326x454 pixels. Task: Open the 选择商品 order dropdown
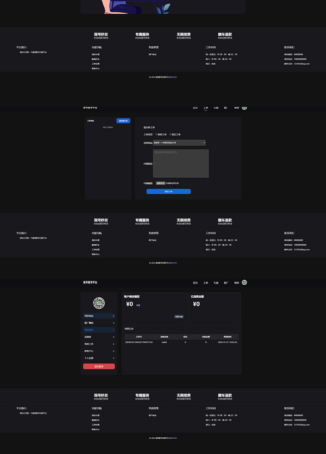pyautogui.click(x=179, y=143)
